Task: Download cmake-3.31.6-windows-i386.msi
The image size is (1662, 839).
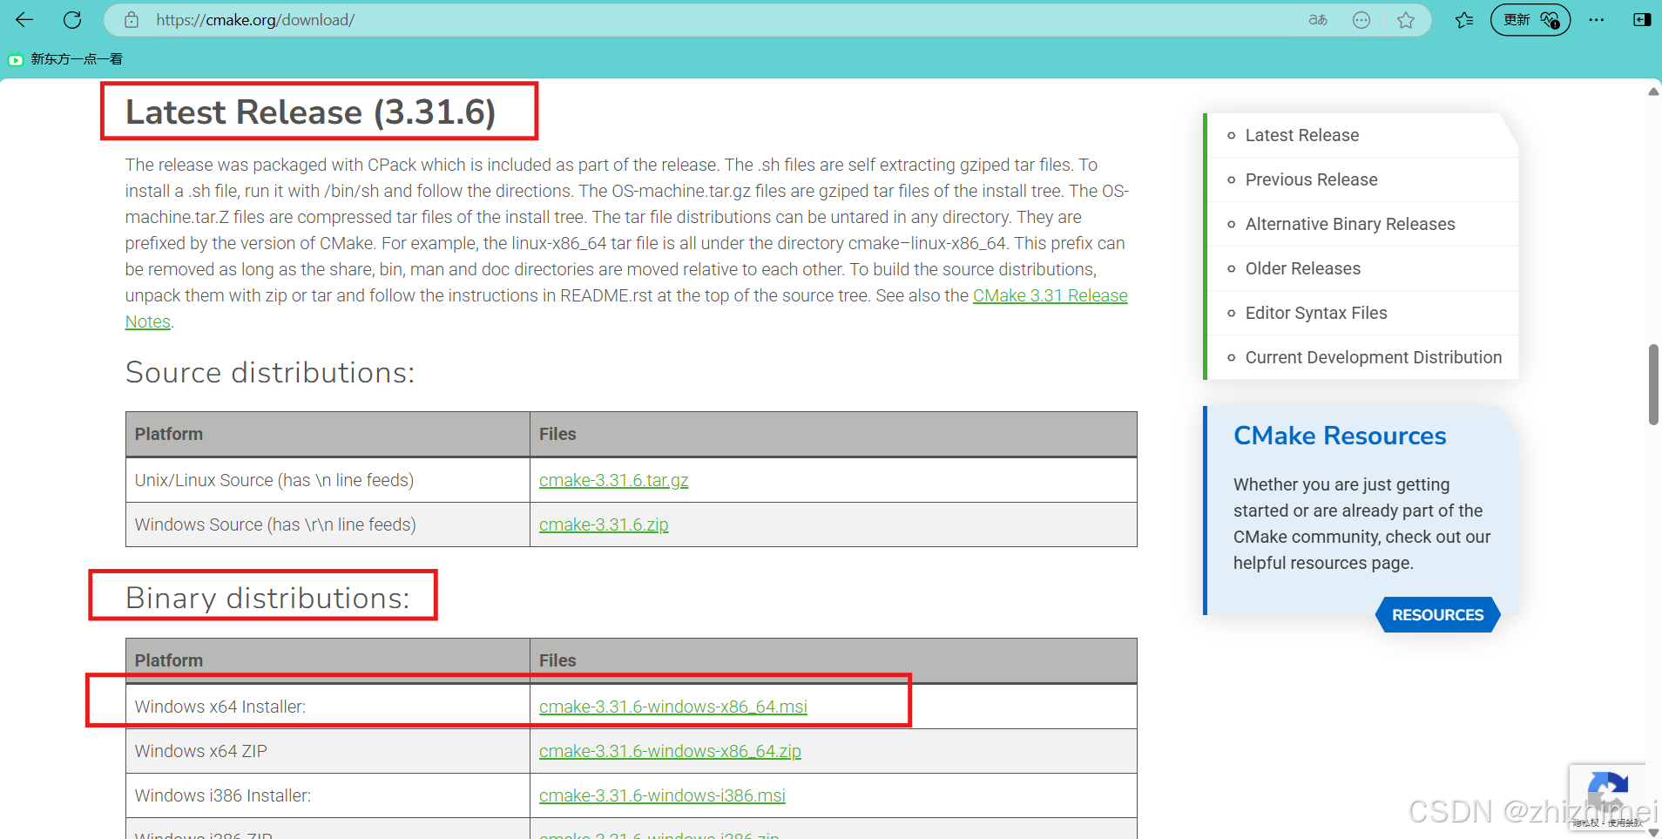Action: pyautogui.click(x=662, y=795)
